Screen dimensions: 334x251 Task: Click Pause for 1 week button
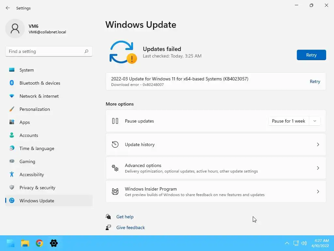(x=289, y=121)
